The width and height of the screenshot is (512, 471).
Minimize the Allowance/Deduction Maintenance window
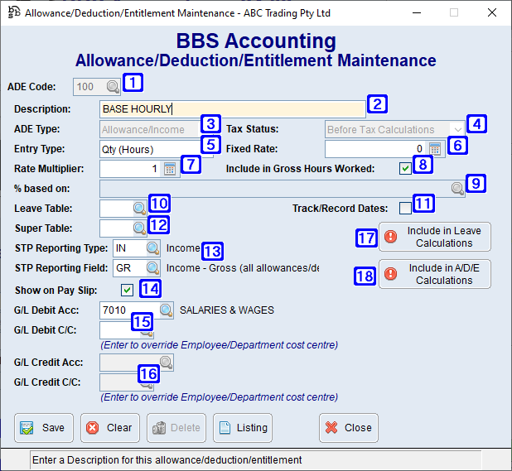pos(417,12)
